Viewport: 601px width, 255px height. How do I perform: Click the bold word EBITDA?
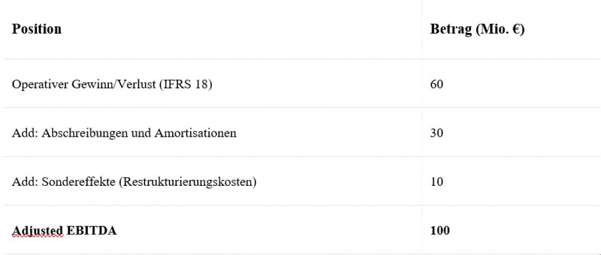tap(91, 231)
